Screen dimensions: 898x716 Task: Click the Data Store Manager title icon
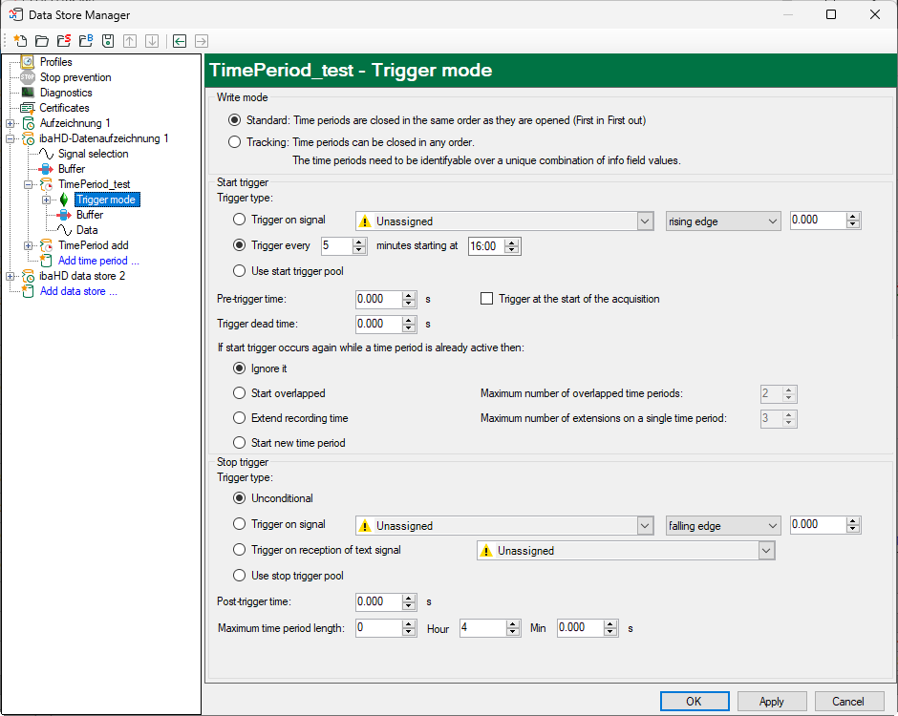point(15,14)
